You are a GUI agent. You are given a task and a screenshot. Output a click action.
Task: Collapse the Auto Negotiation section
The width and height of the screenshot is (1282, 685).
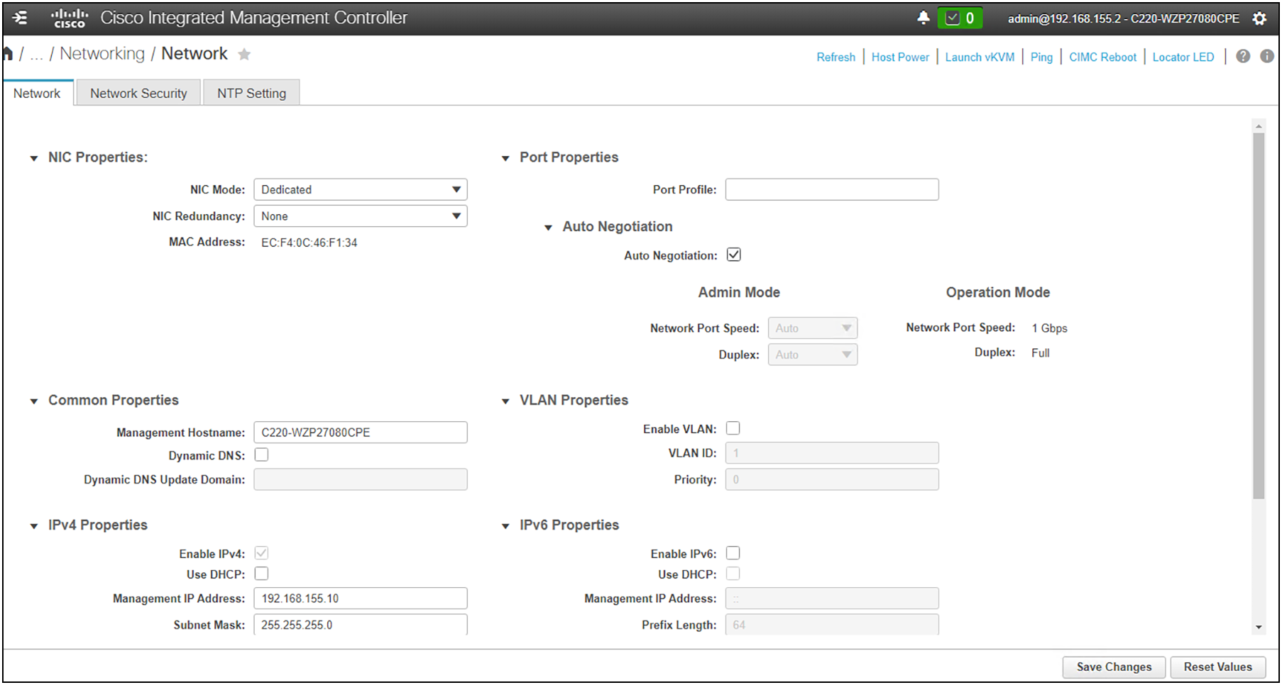click(548, 228)
